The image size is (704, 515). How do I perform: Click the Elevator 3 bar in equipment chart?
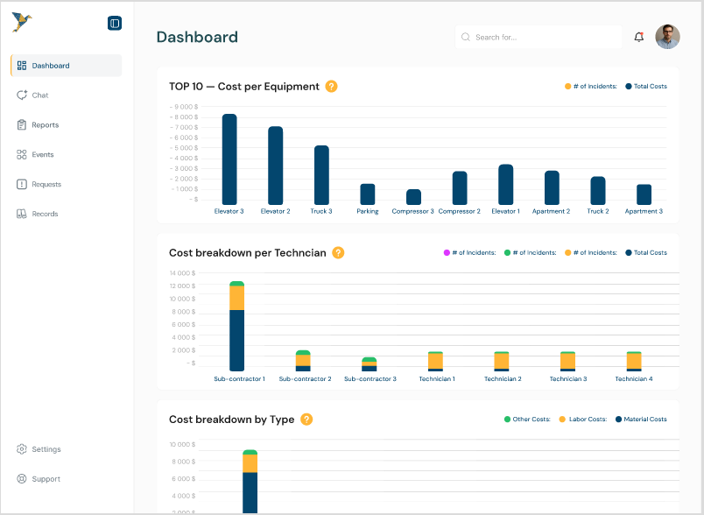click(x=229, y=159)
